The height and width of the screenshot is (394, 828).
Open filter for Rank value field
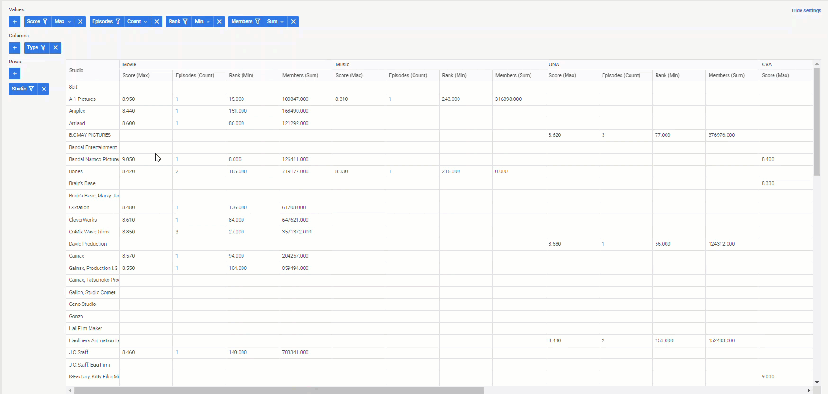[x=185, y=22]
